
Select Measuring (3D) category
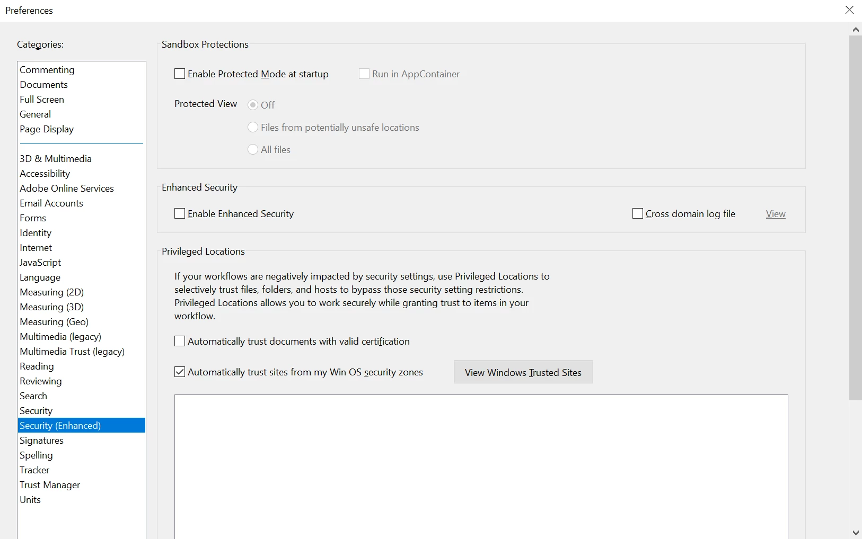point(82,307)
